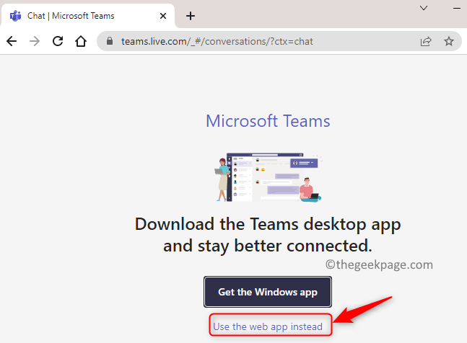Screen dimensions: 467x343
Task: View site lock security info
Action: pos(110,41)
